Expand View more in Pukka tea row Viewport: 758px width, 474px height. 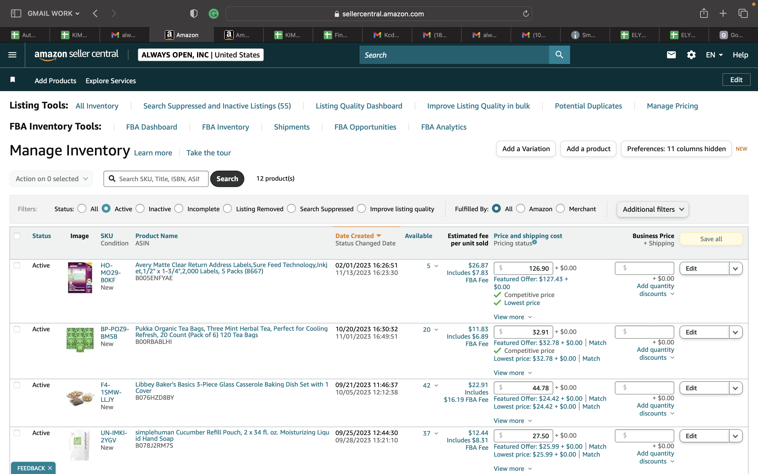click(x=513, y=373)
